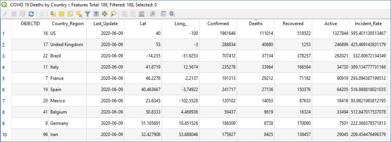Image resolution: width=391 pixels, height=142 pixels.
Task: Click the France country cell
Action: pyautogui.click(x=68, y=78)
